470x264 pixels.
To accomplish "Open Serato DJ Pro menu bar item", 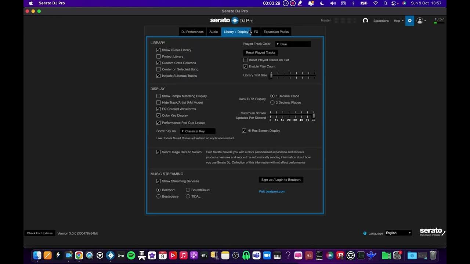I will coord(52,3).
